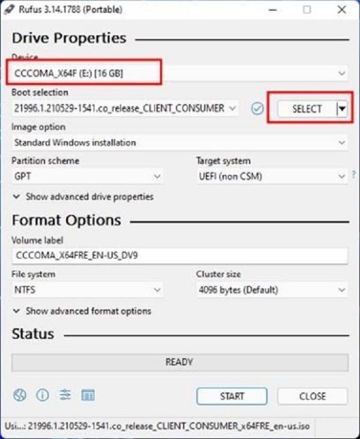Click the Volume label text field
The image size is (360, 439).
coord(180,256)
